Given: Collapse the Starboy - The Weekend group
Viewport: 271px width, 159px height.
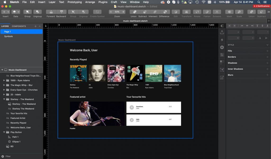Looking at the screenshot, I should pos(4,99).
